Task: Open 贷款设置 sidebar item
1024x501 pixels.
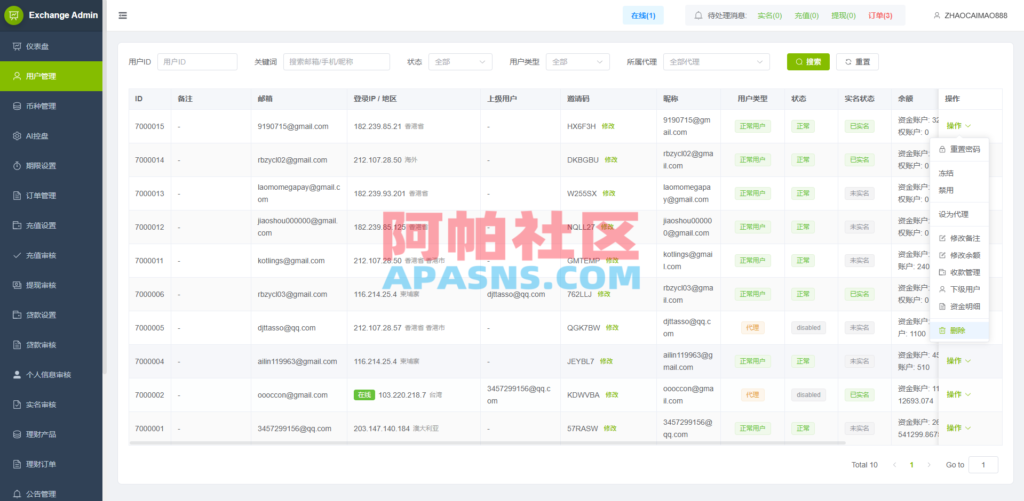Action: pos(51,315)
